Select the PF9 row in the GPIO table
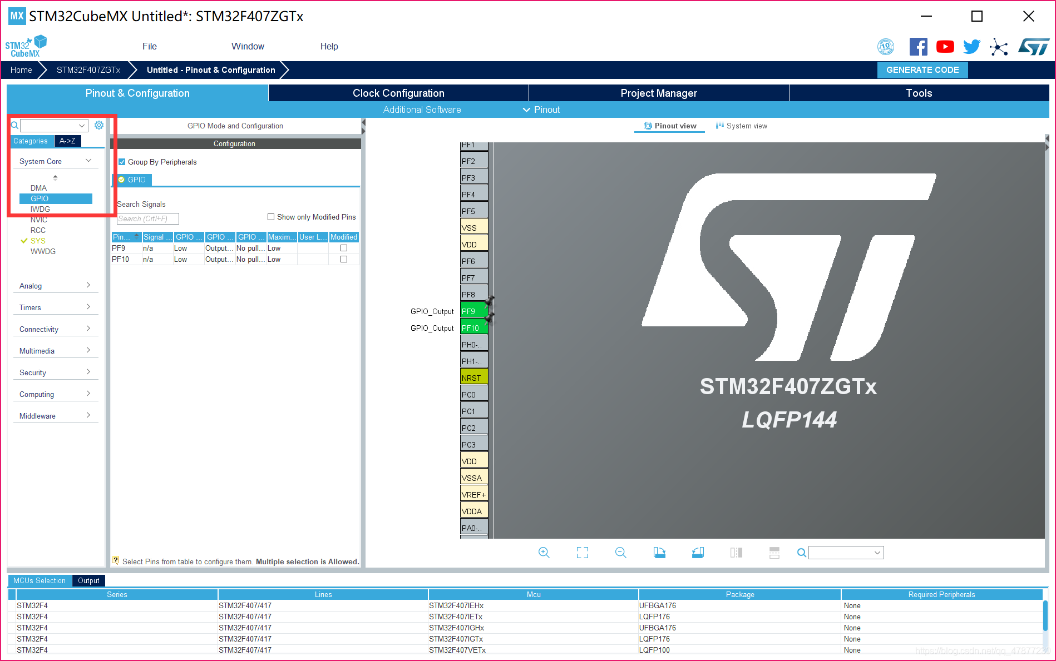The image size is (1056, 661). coord(235,248)
